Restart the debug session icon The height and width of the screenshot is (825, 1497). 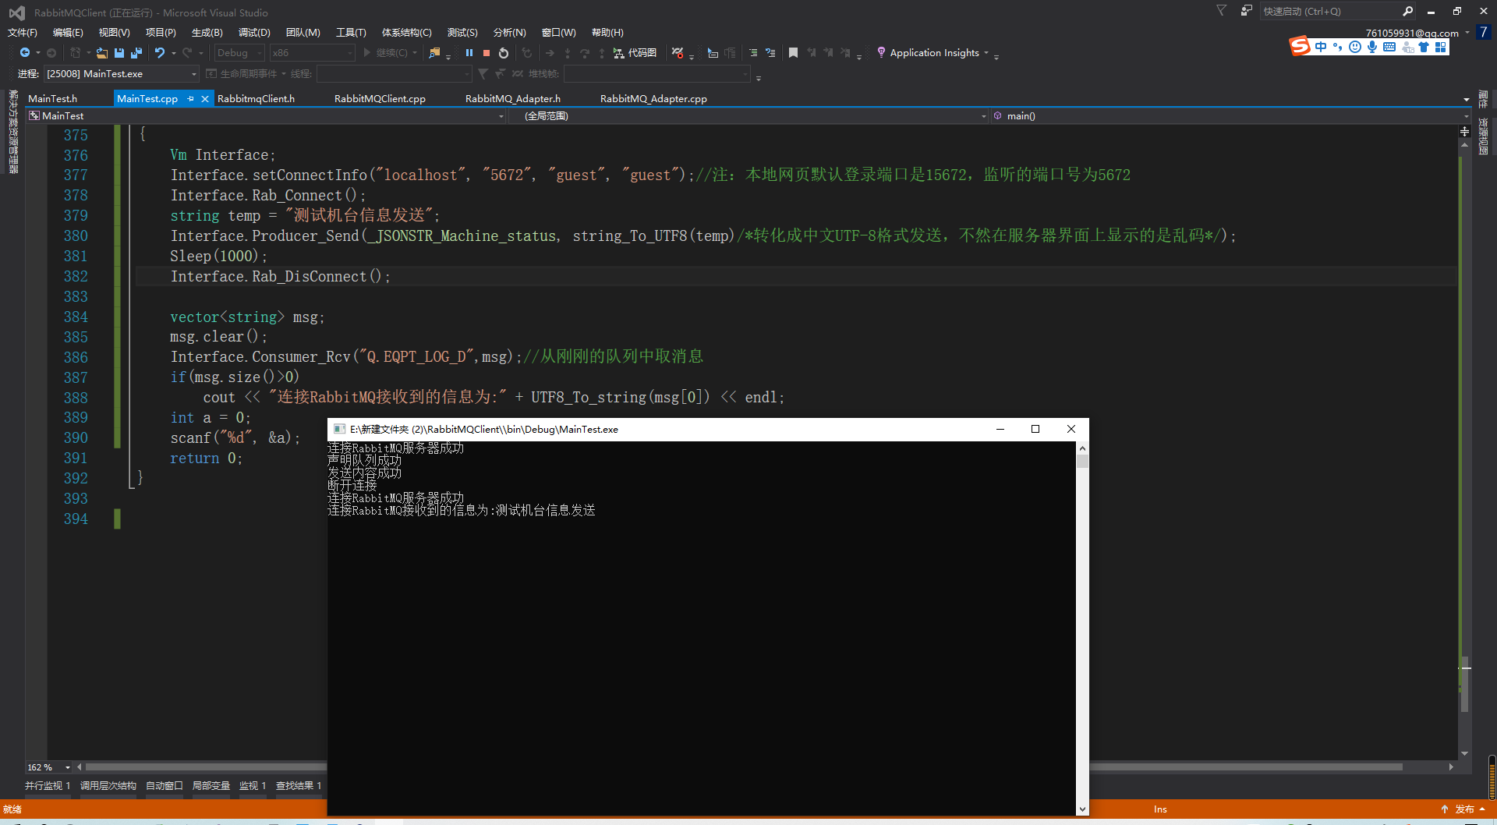[x=504, y=53]
